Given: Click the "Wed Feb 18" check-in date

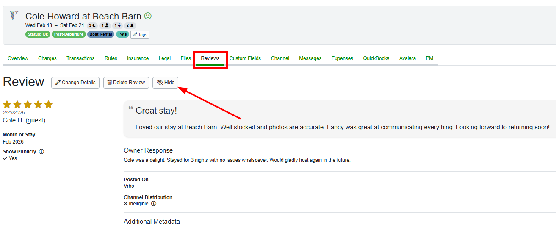Looking at the screenshot, I should tap(39, 25).
